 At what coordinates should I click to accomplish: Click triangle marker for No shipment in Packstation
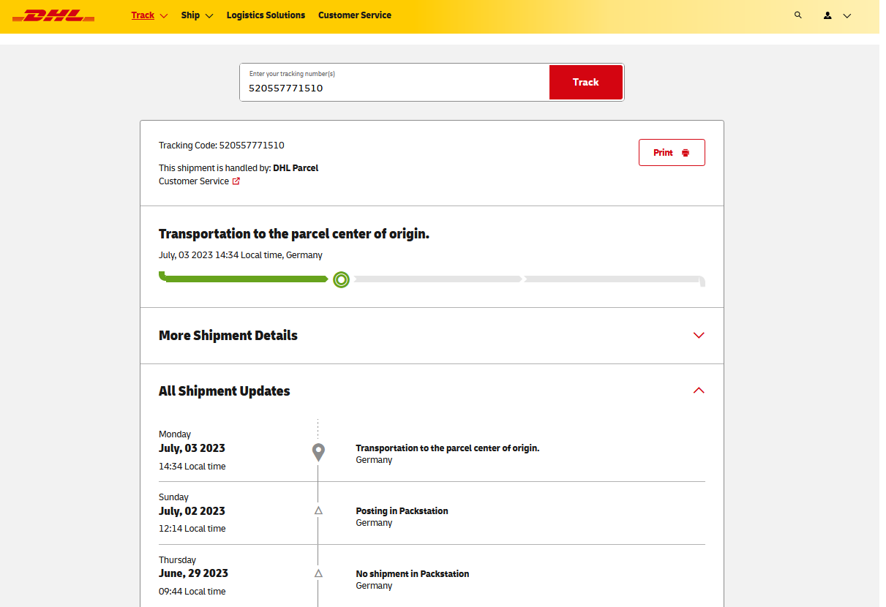coord(318,573)
